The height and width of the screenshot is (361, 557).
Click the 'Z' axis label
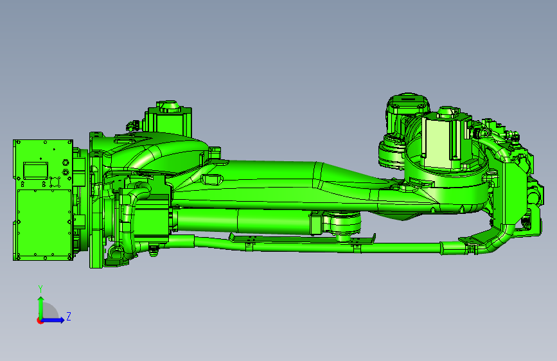click(x=69, y=316)
